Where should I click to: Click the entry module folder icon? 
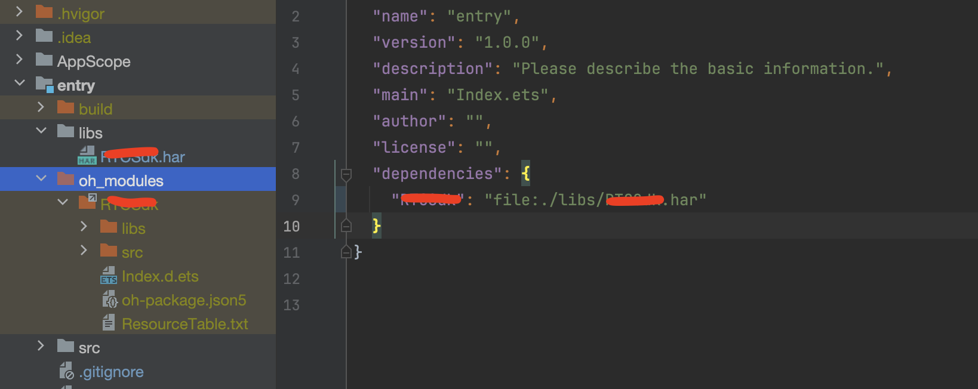45,84
